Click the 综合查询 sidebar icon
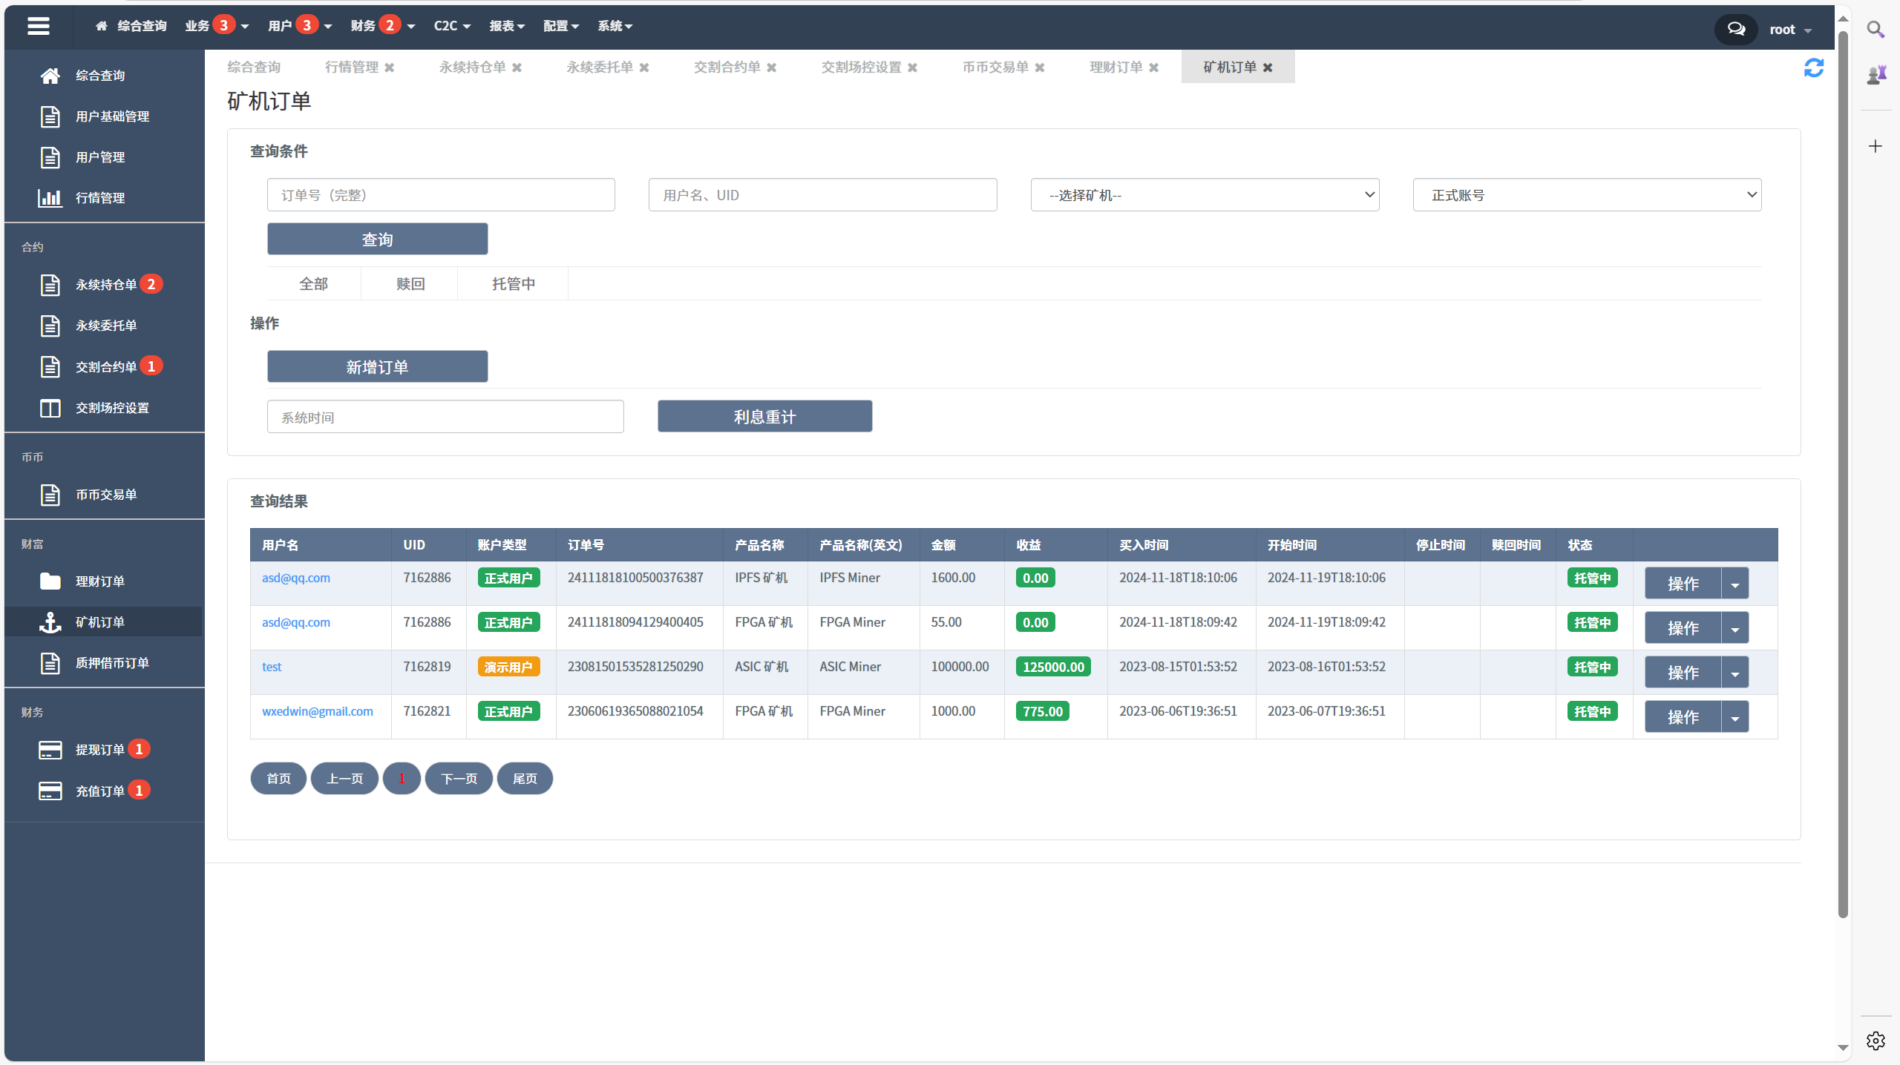The image size is (1900, 1065). [x=50, y=74]
